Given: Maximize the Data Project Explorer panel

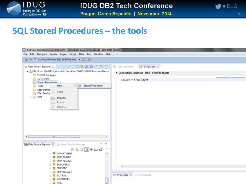Looking at the screenshot, I should pyautogui.click(x=106, y=66).
